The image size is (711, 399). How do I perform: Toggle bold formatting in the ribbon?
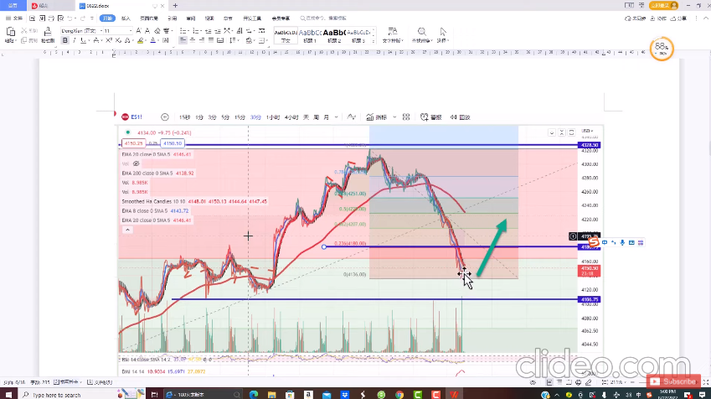coord(64,40)
